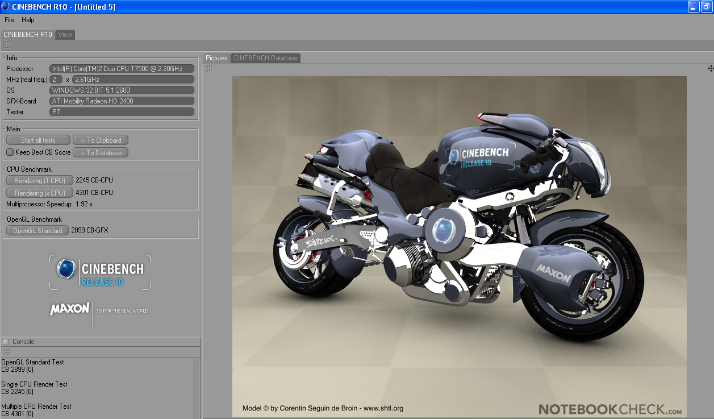Click the Cinebench title bar app icon
714x419 pixels.
pyautogui.click(x=5, y=7)
